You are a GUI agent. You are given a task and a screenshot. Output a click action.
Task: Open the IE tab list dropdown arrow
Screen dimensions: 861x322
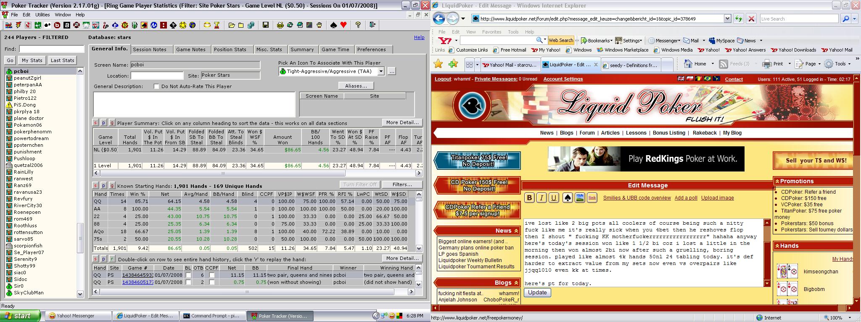point(478,65)
